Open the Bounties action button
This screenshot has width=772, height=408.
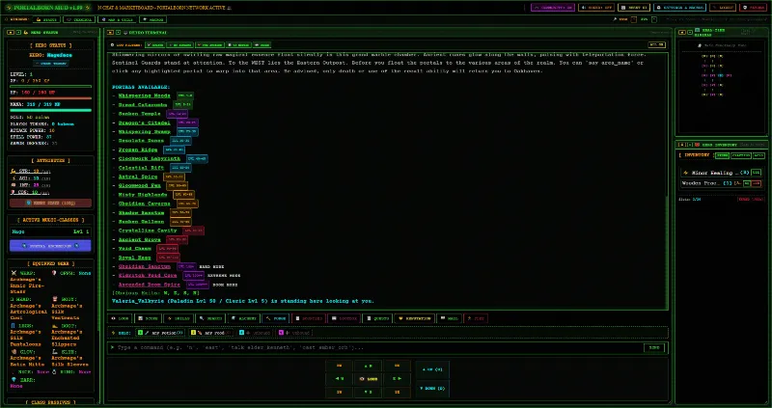point(309,318)
